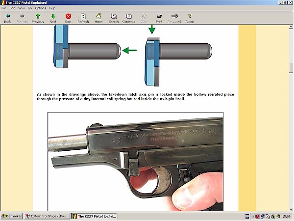Open the Search tool
Image resolution: width=294 pixels, height=221 pixels.
tap(114, 19)
